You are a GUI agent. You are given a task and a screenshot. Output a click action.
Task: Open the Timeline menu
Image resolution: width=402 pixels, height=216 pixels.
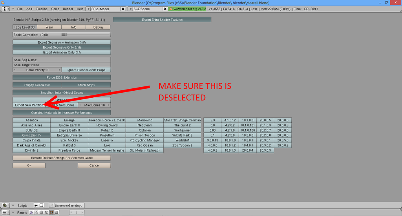point(42,9)
